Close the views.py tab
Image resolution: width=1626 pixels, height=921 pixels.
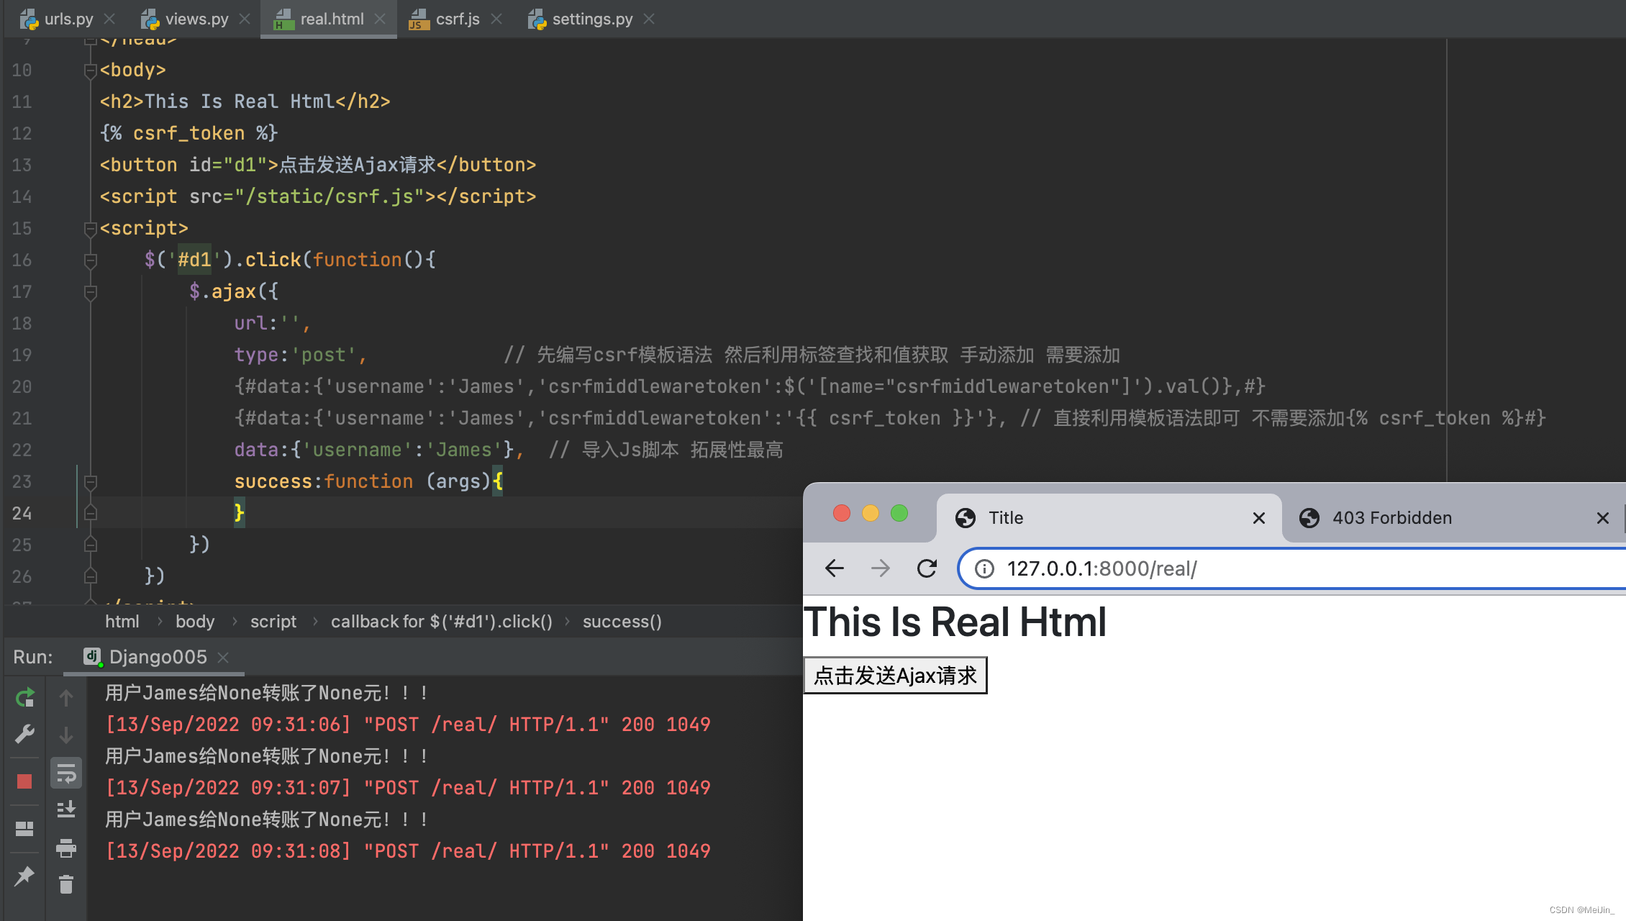click(245, 19)
